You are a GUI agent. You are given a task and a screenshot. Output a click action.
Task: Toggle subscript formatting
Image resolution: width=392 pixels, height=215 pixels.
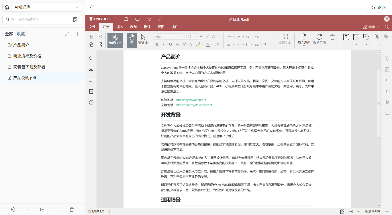click(x=191, y=44)
